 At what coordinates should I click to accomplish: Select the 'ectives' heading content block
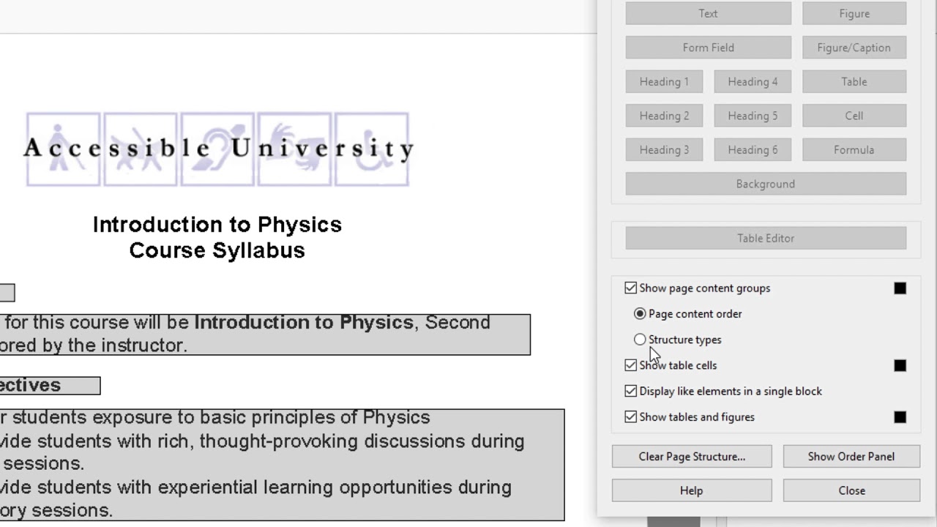tap(50, 386)
